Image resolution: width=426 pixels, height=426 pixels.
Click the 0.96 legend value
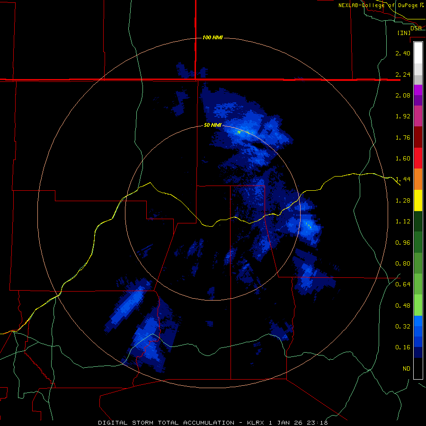coord(403,243)
